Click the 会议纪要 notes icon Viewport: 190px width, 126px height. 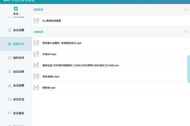click(9, 30)
